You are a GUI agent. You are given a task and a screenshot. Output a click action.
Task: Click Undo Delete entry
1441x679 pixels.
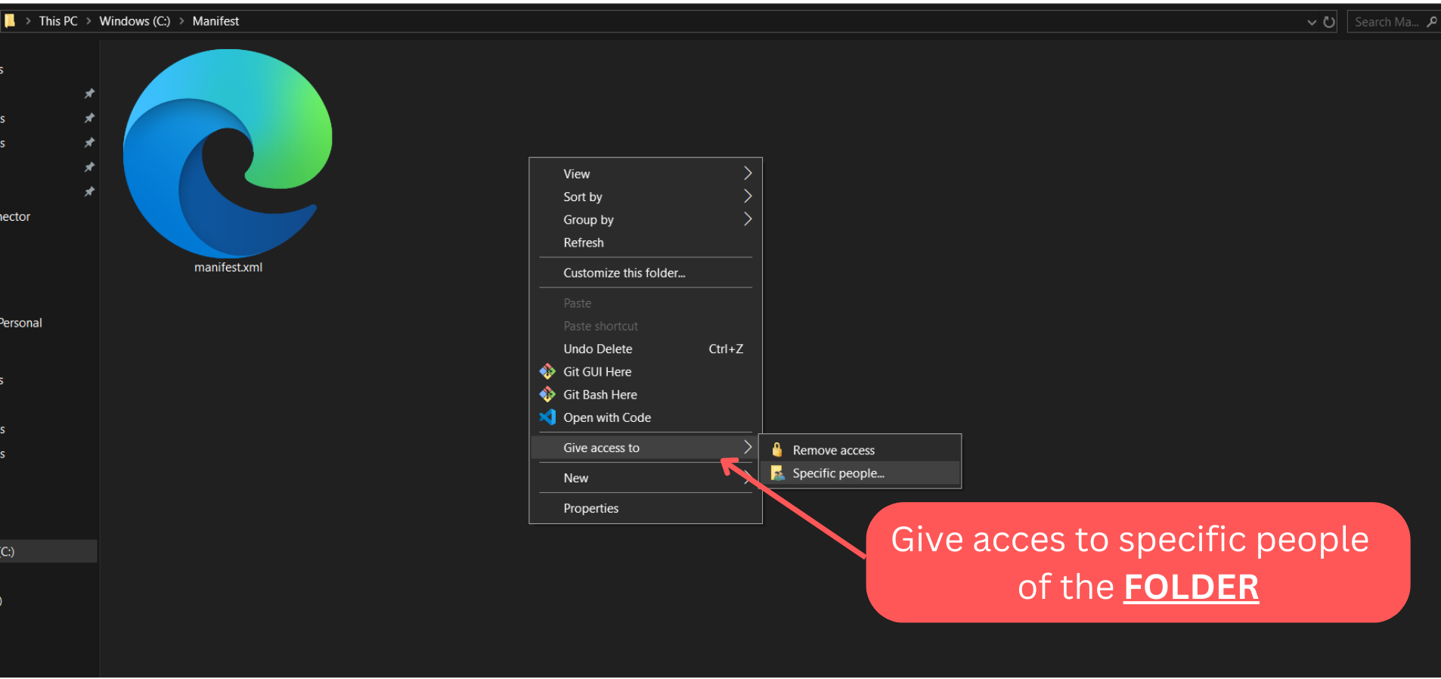click(x=645, y=349)
